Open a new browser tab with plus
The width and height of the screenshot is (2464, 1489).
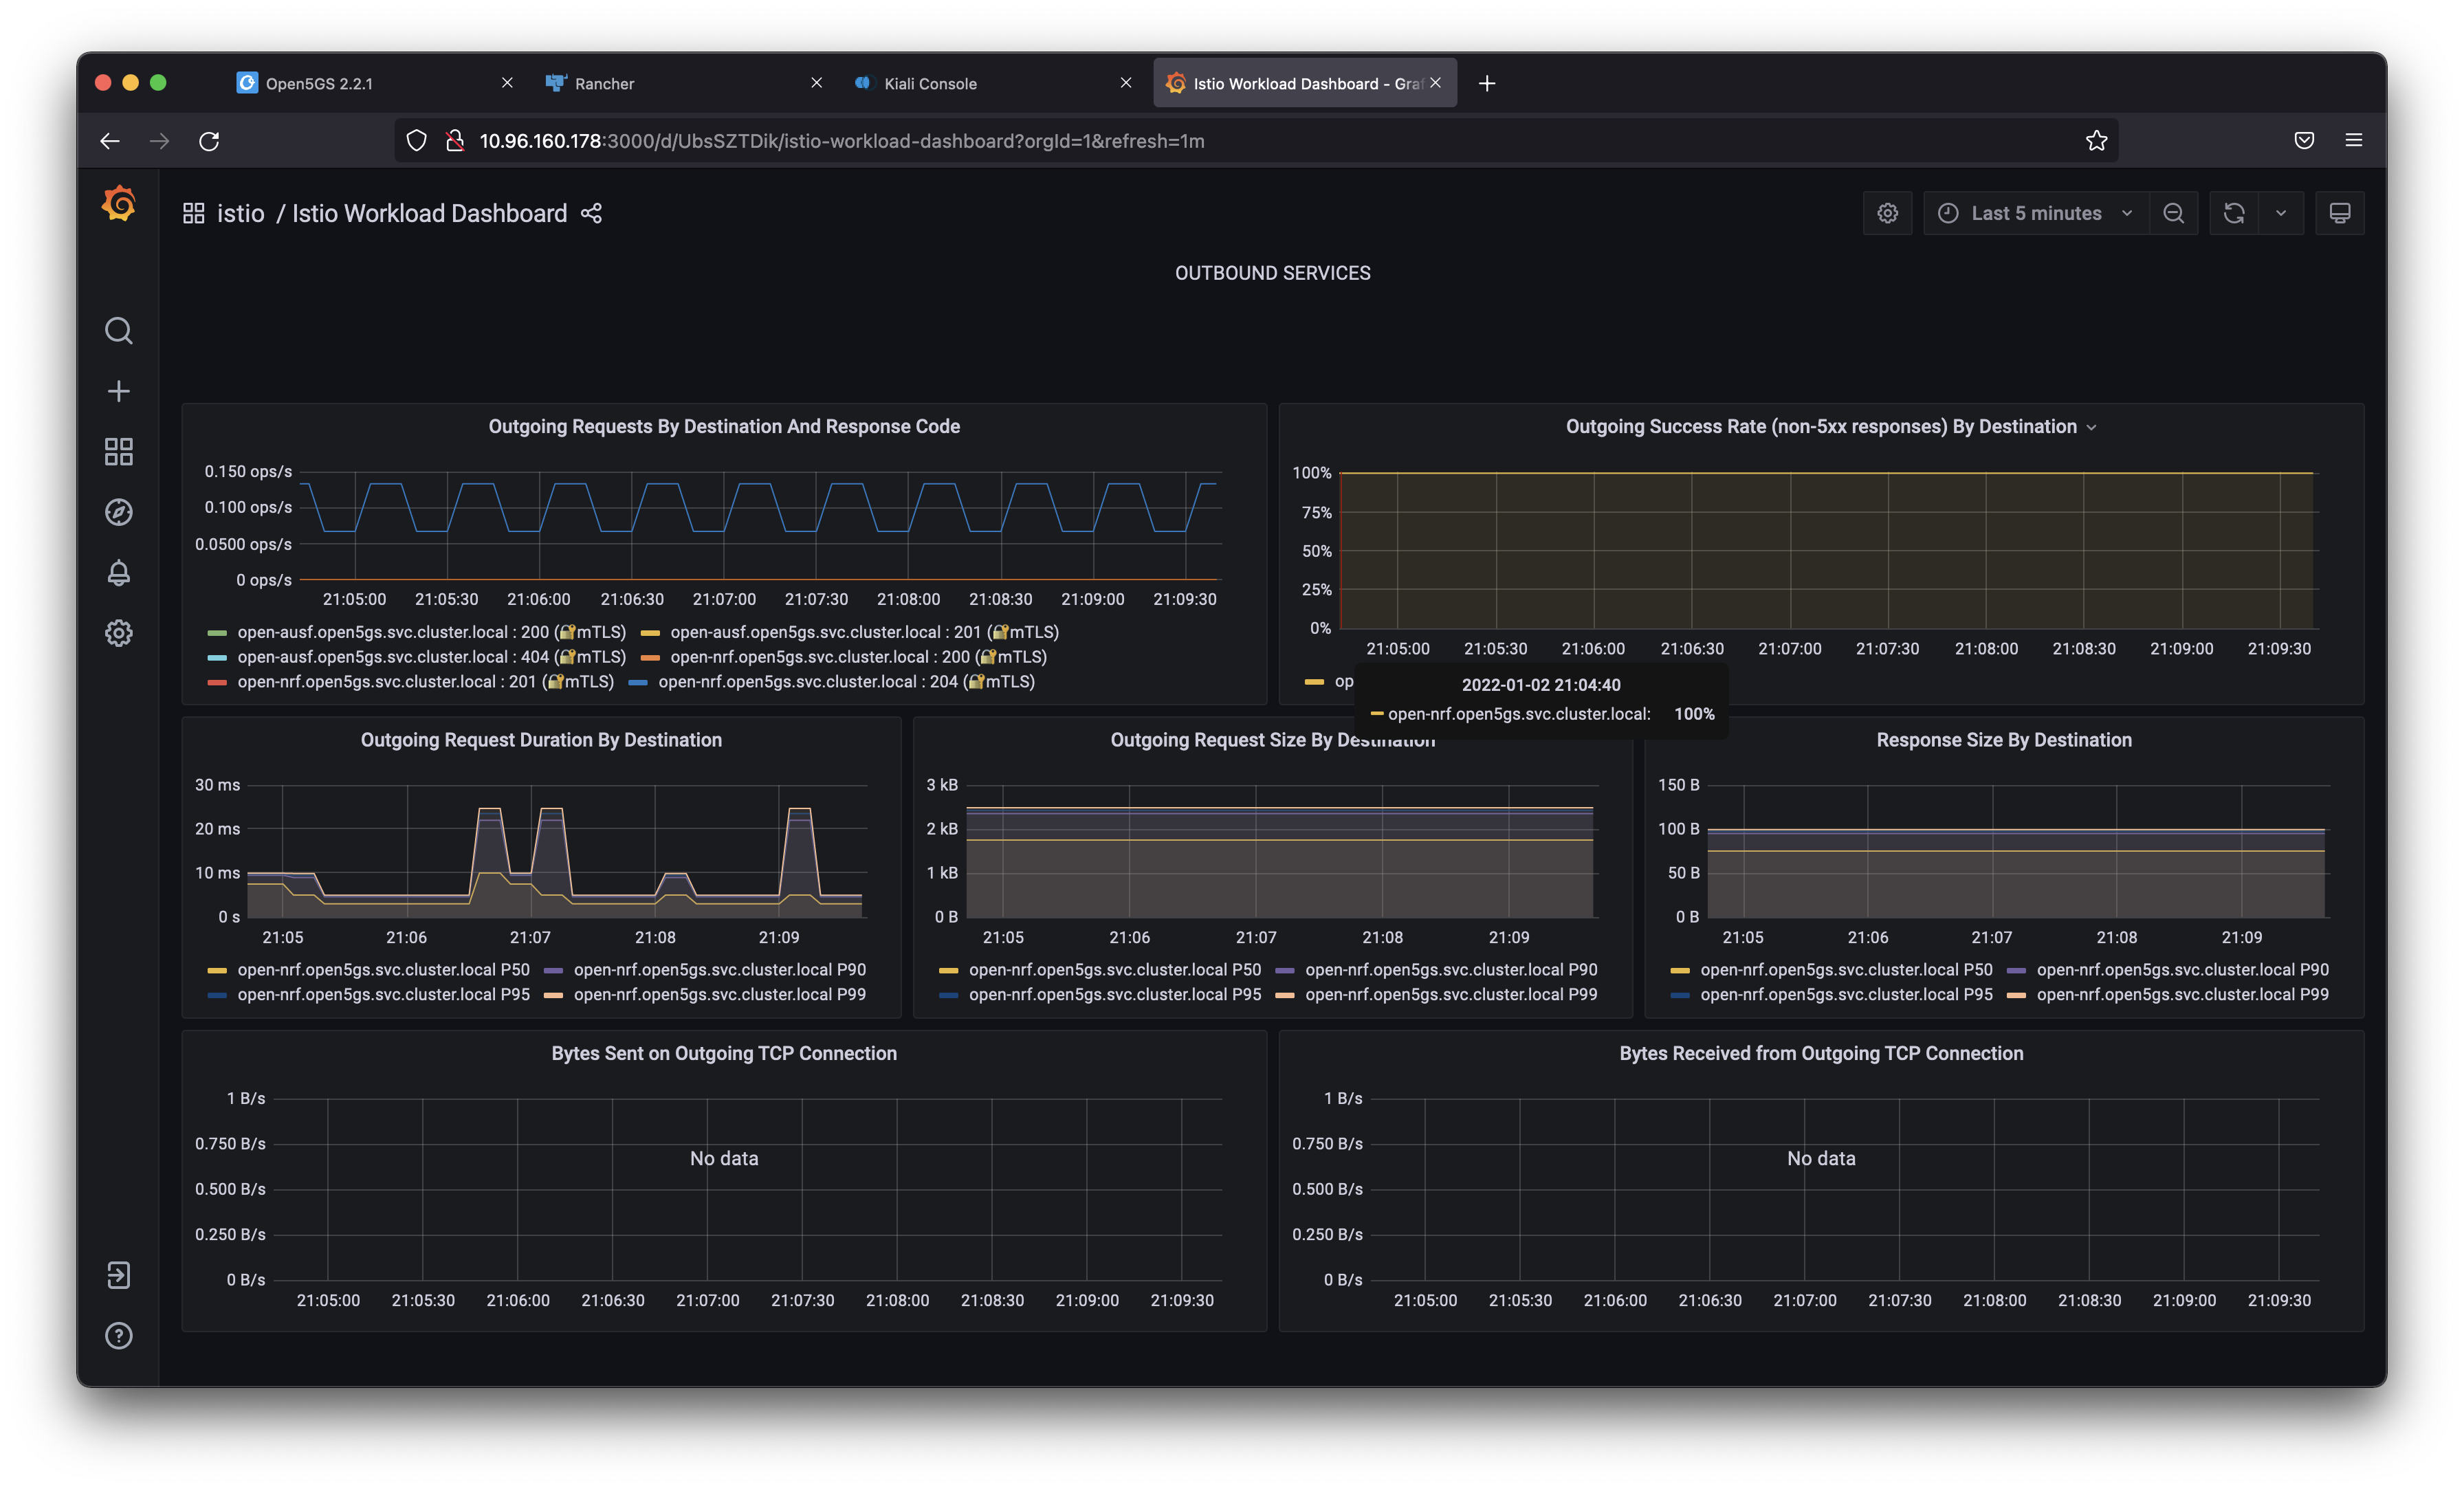tap(1487, 83)
